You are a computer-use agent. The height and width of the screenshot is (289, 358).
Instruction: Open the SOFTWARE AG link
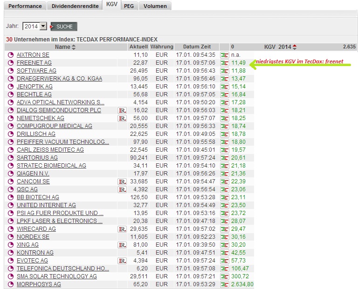click(x=36, y=71)
